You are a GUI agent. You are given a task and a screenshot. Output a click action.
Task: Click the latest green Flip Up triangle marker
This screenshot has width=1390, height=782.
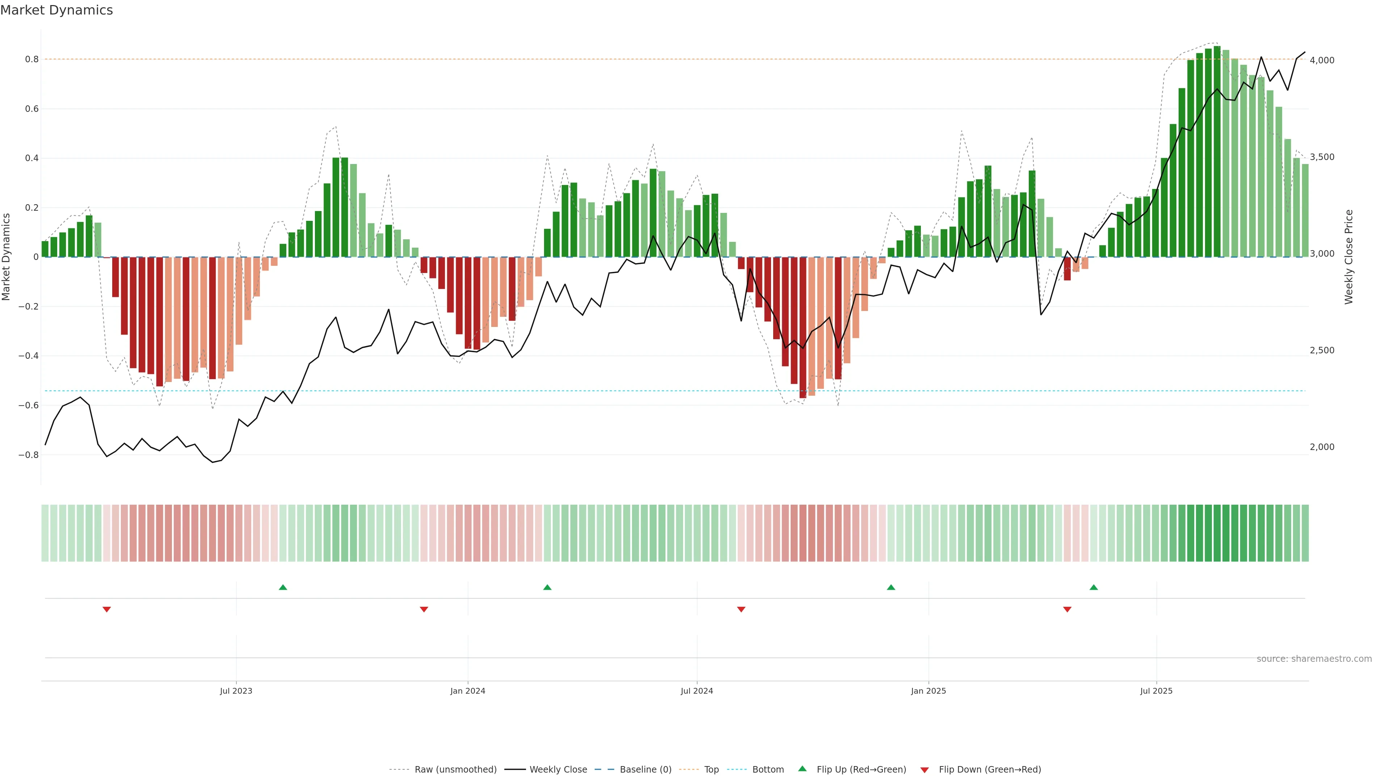[x=1094, y=587]
